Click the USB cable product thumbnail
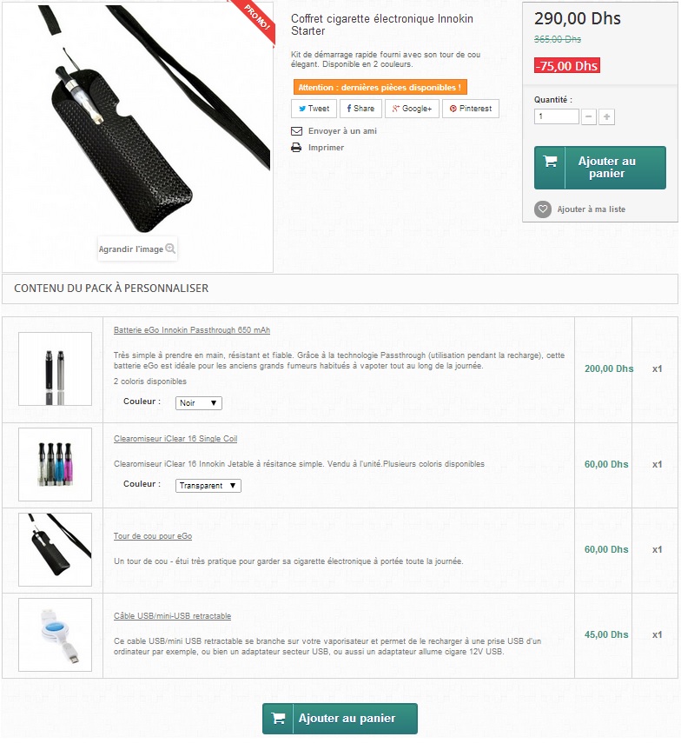Viewport: 681px width, 750px height. (55, 634)
